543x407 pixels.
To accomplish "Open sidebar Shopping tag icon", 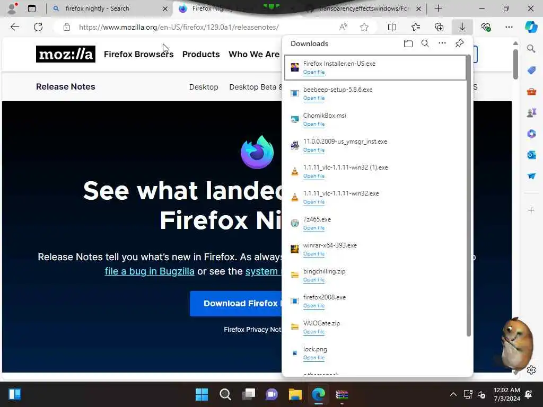I will click(531, 70).
